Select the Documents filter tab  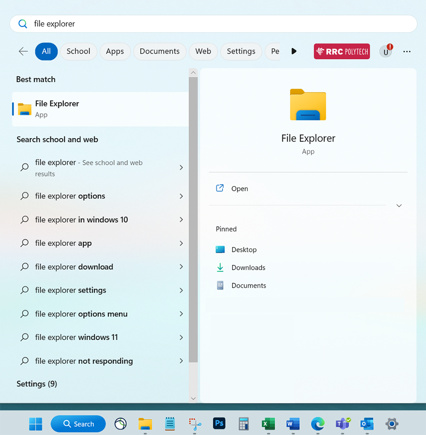coord(160,51)
